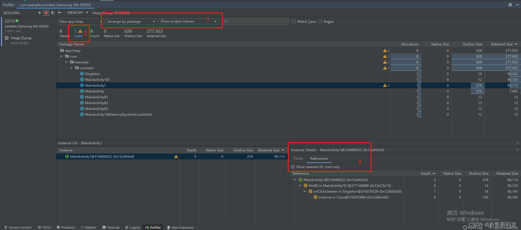
Task: Open the Profiler tool window tab
Action: 153,228
